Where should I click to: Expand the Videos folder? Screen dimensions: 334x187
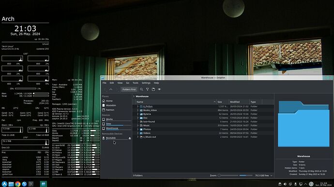137,133
